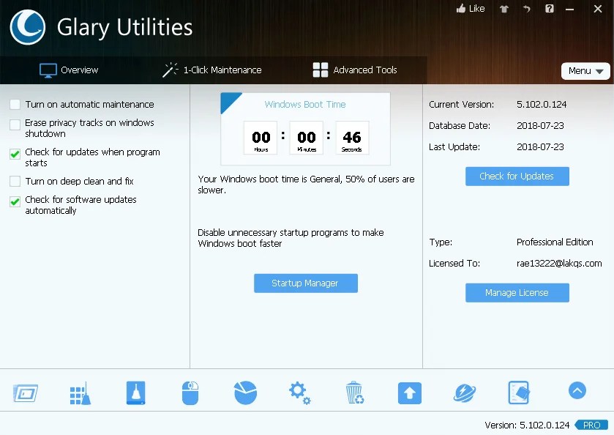Launch the Uninstall Manager trash bin icon
614x435 pixels.
[355, 393]
